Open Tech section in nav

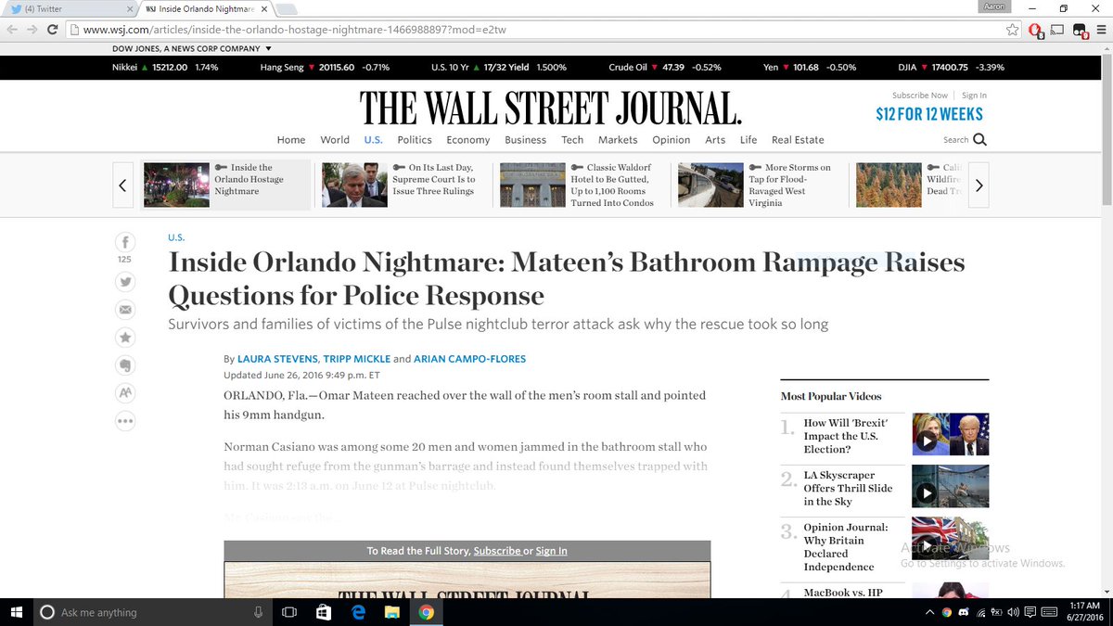tap(572, 140)
